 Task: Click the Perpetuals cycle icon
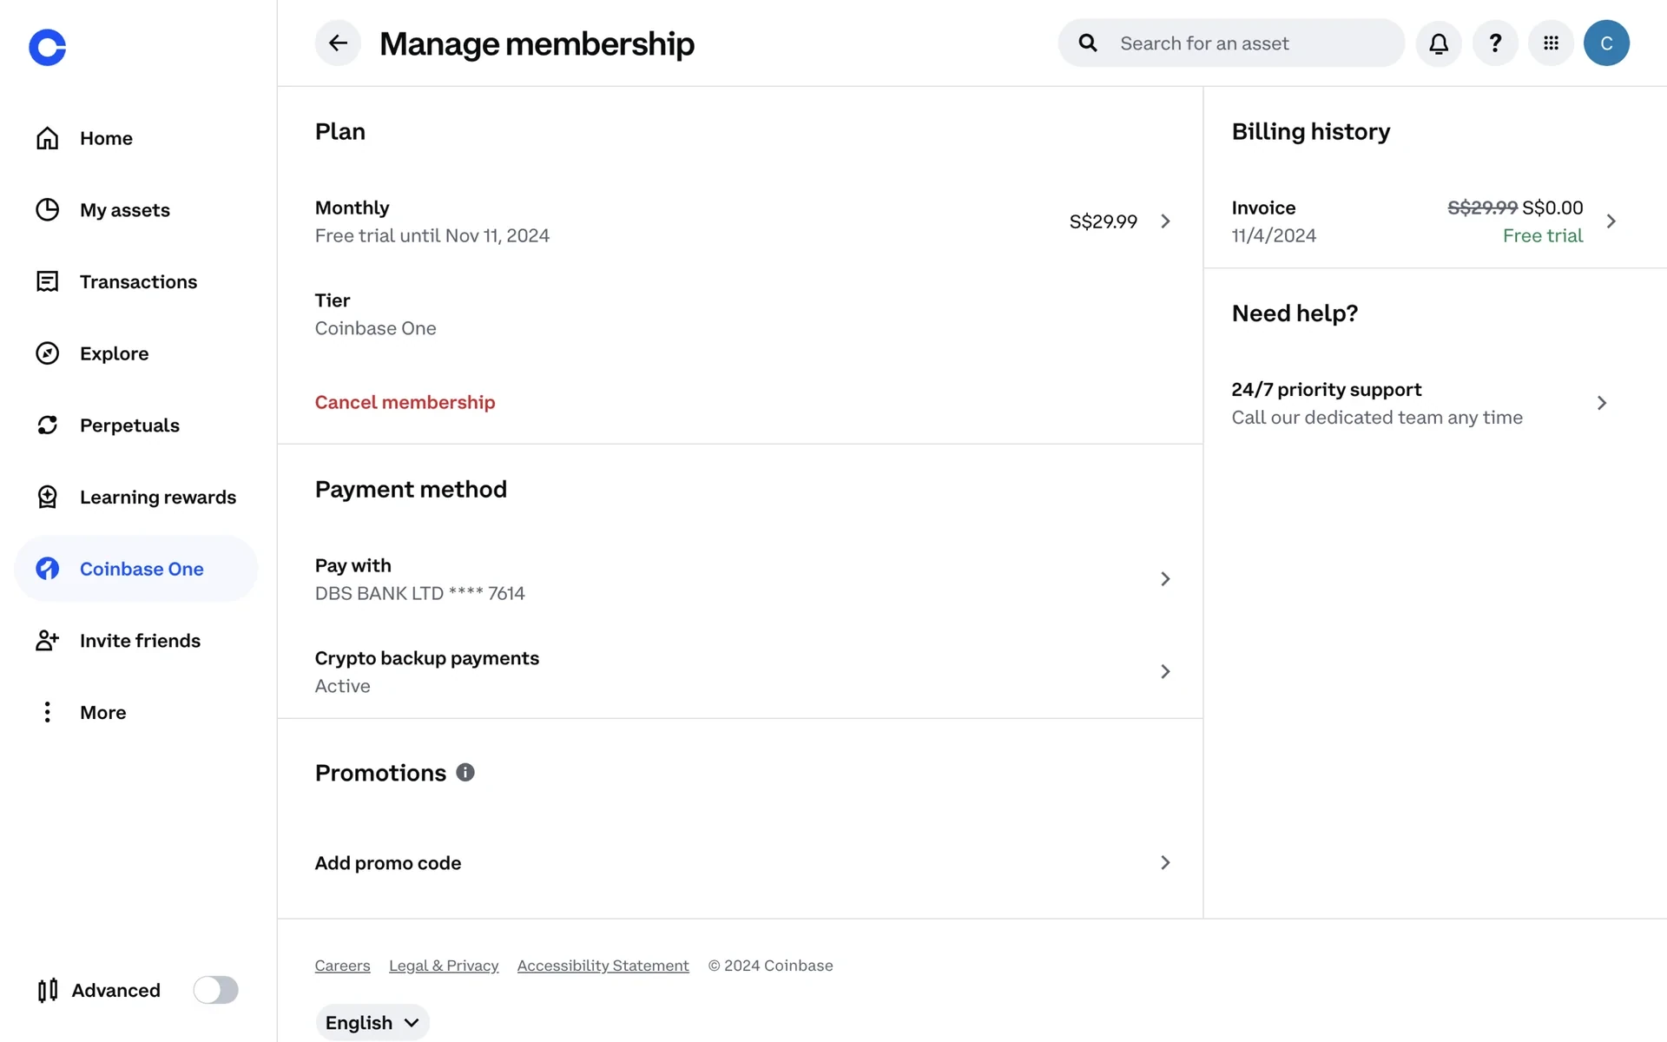pos(47,425)
